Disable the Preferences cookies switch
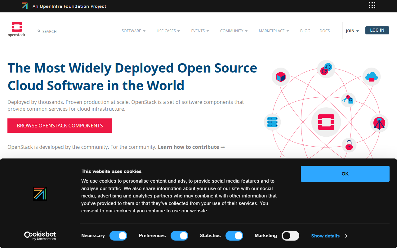 [179, 236]
